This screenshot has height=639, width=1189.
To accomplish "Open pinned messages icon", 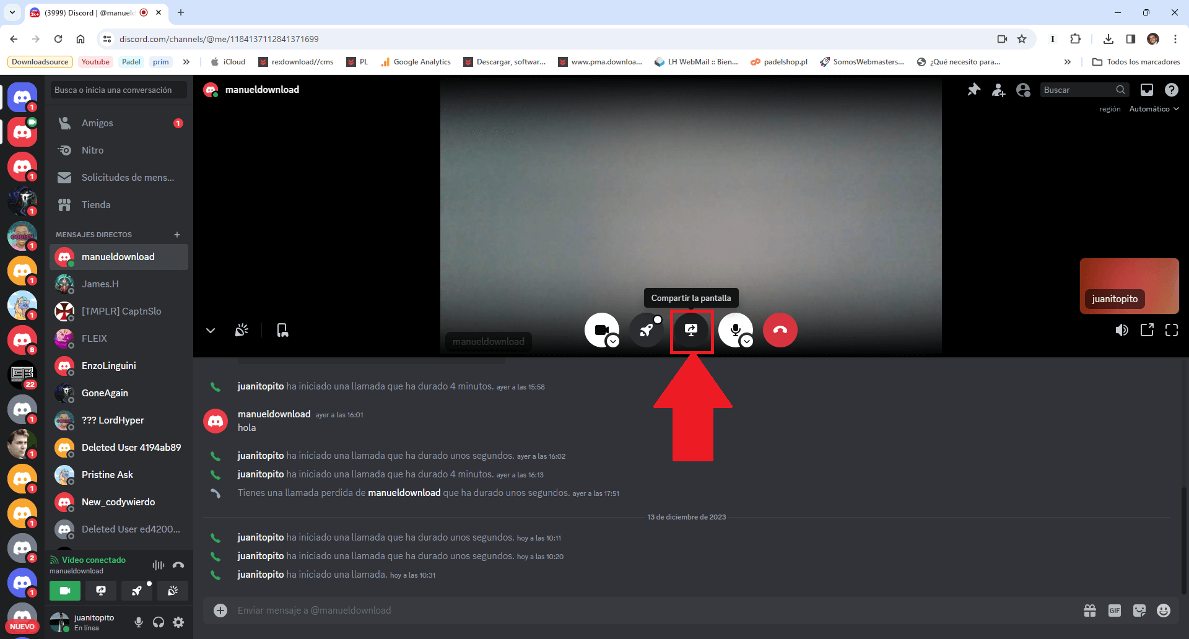I will pos(974,90).
